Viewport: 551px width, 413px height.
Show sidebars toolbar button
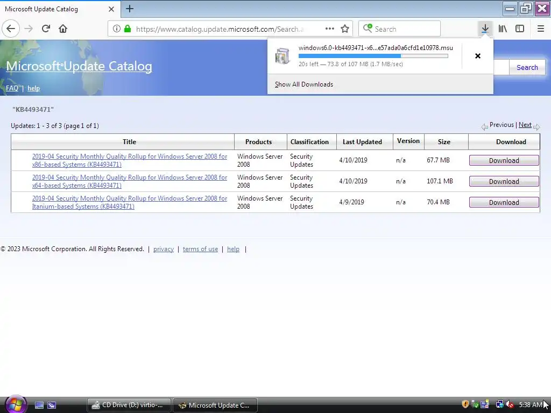(x=520, y=29)
